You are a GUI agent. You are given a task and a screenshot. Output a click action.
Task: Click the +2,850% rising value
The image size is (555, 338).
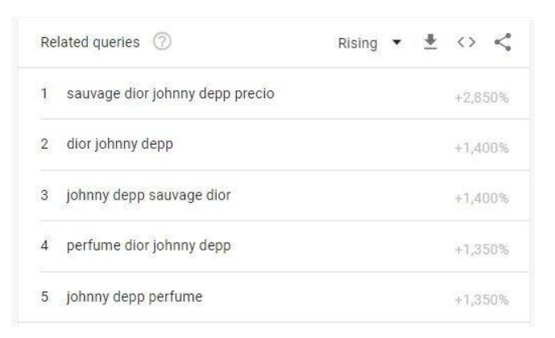(x=488, y=97)
